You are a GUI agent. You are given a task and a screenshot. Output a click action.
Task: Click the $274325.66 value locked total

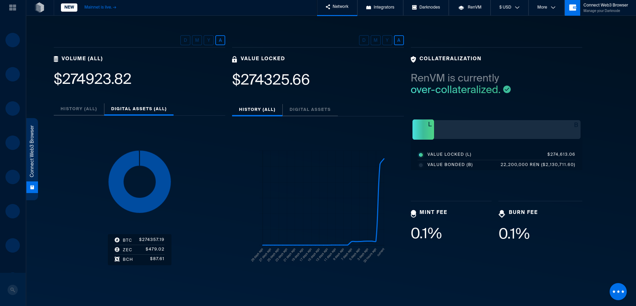[x=271, y=80]
